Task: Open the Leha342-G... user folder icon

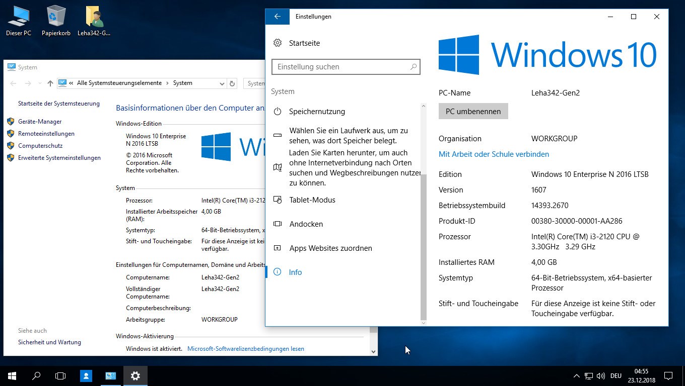Action: (94, 21)
